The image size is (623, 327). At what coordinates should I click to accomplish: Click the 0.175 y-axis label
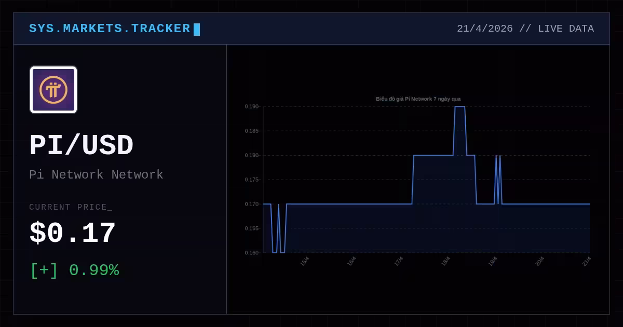click(252, 180)
